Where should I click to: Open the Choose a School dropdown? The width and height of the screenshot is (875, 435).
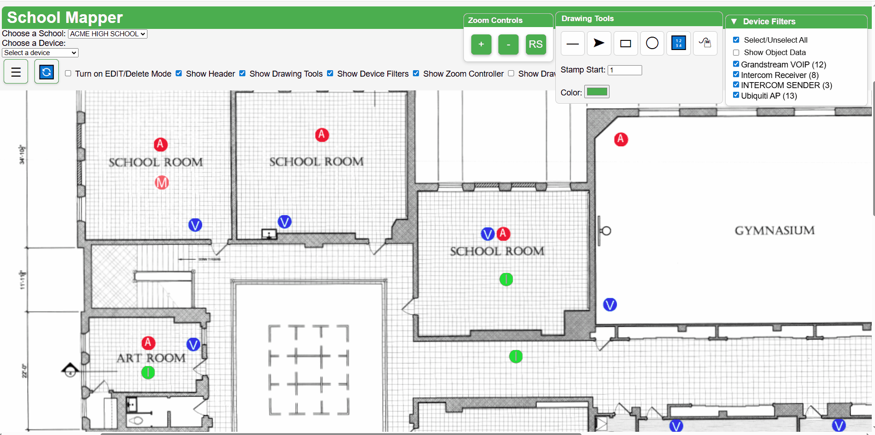107,34
